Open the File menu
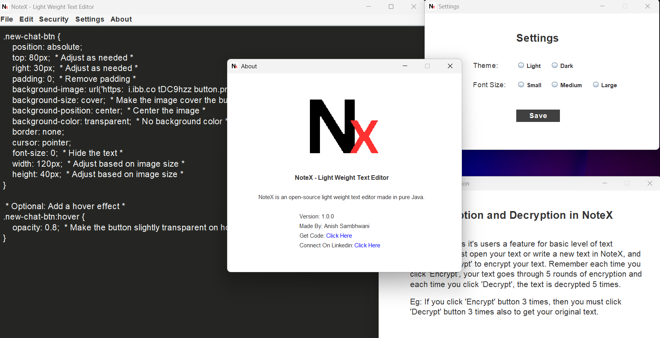 [7, 19]
